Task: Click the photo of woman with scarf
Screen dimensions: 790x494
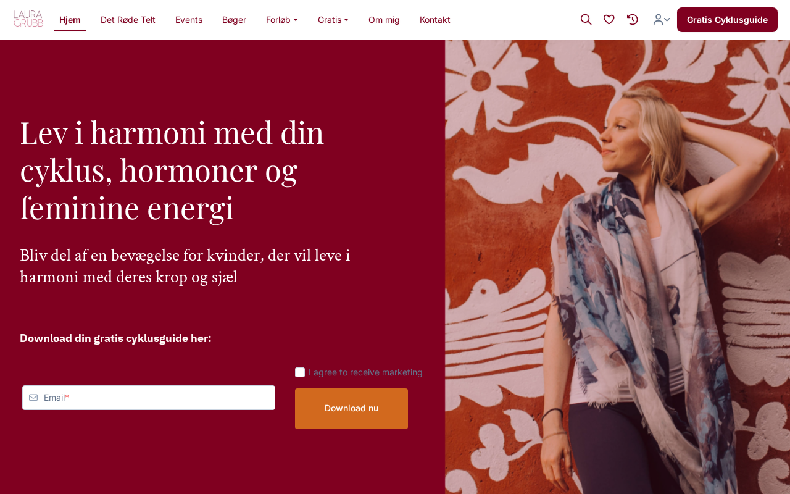Action: 617,267
